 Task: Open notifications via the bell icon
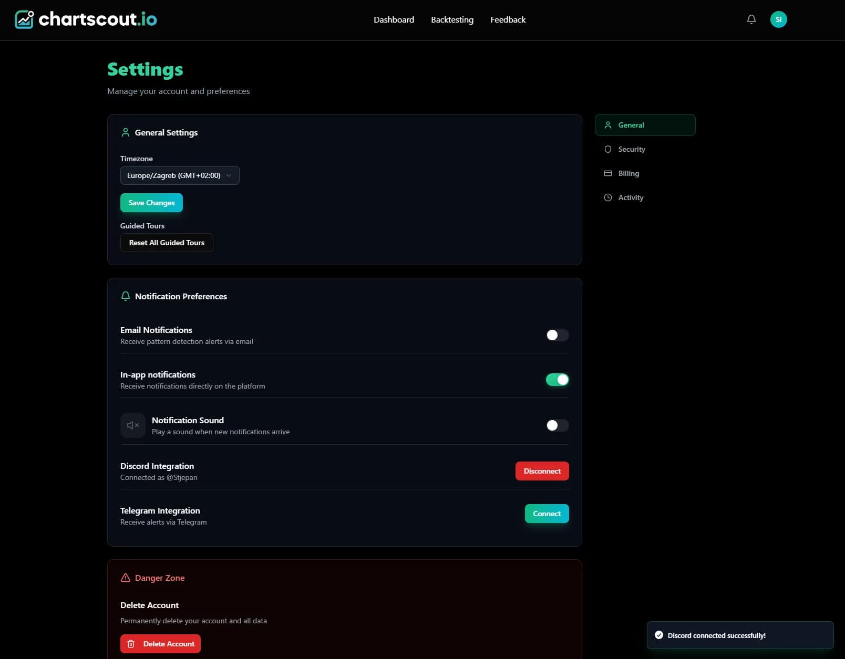tap(751, 19)
